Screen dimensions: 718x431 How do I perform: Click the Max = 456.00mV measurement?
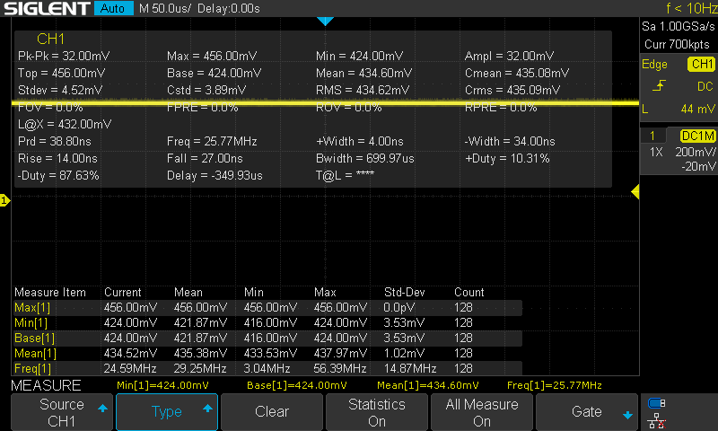point(212,56)
